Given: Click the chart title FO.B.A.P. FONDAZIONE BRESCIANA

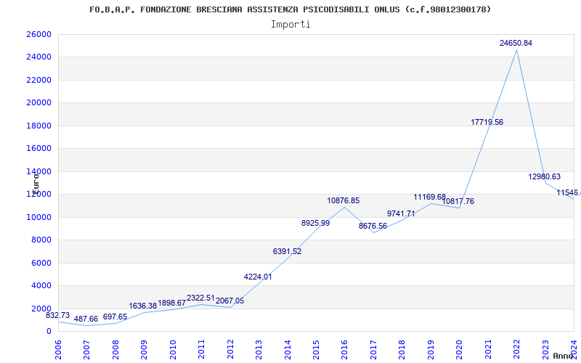Looking at the screenshot, I should [x=290, y=9].
